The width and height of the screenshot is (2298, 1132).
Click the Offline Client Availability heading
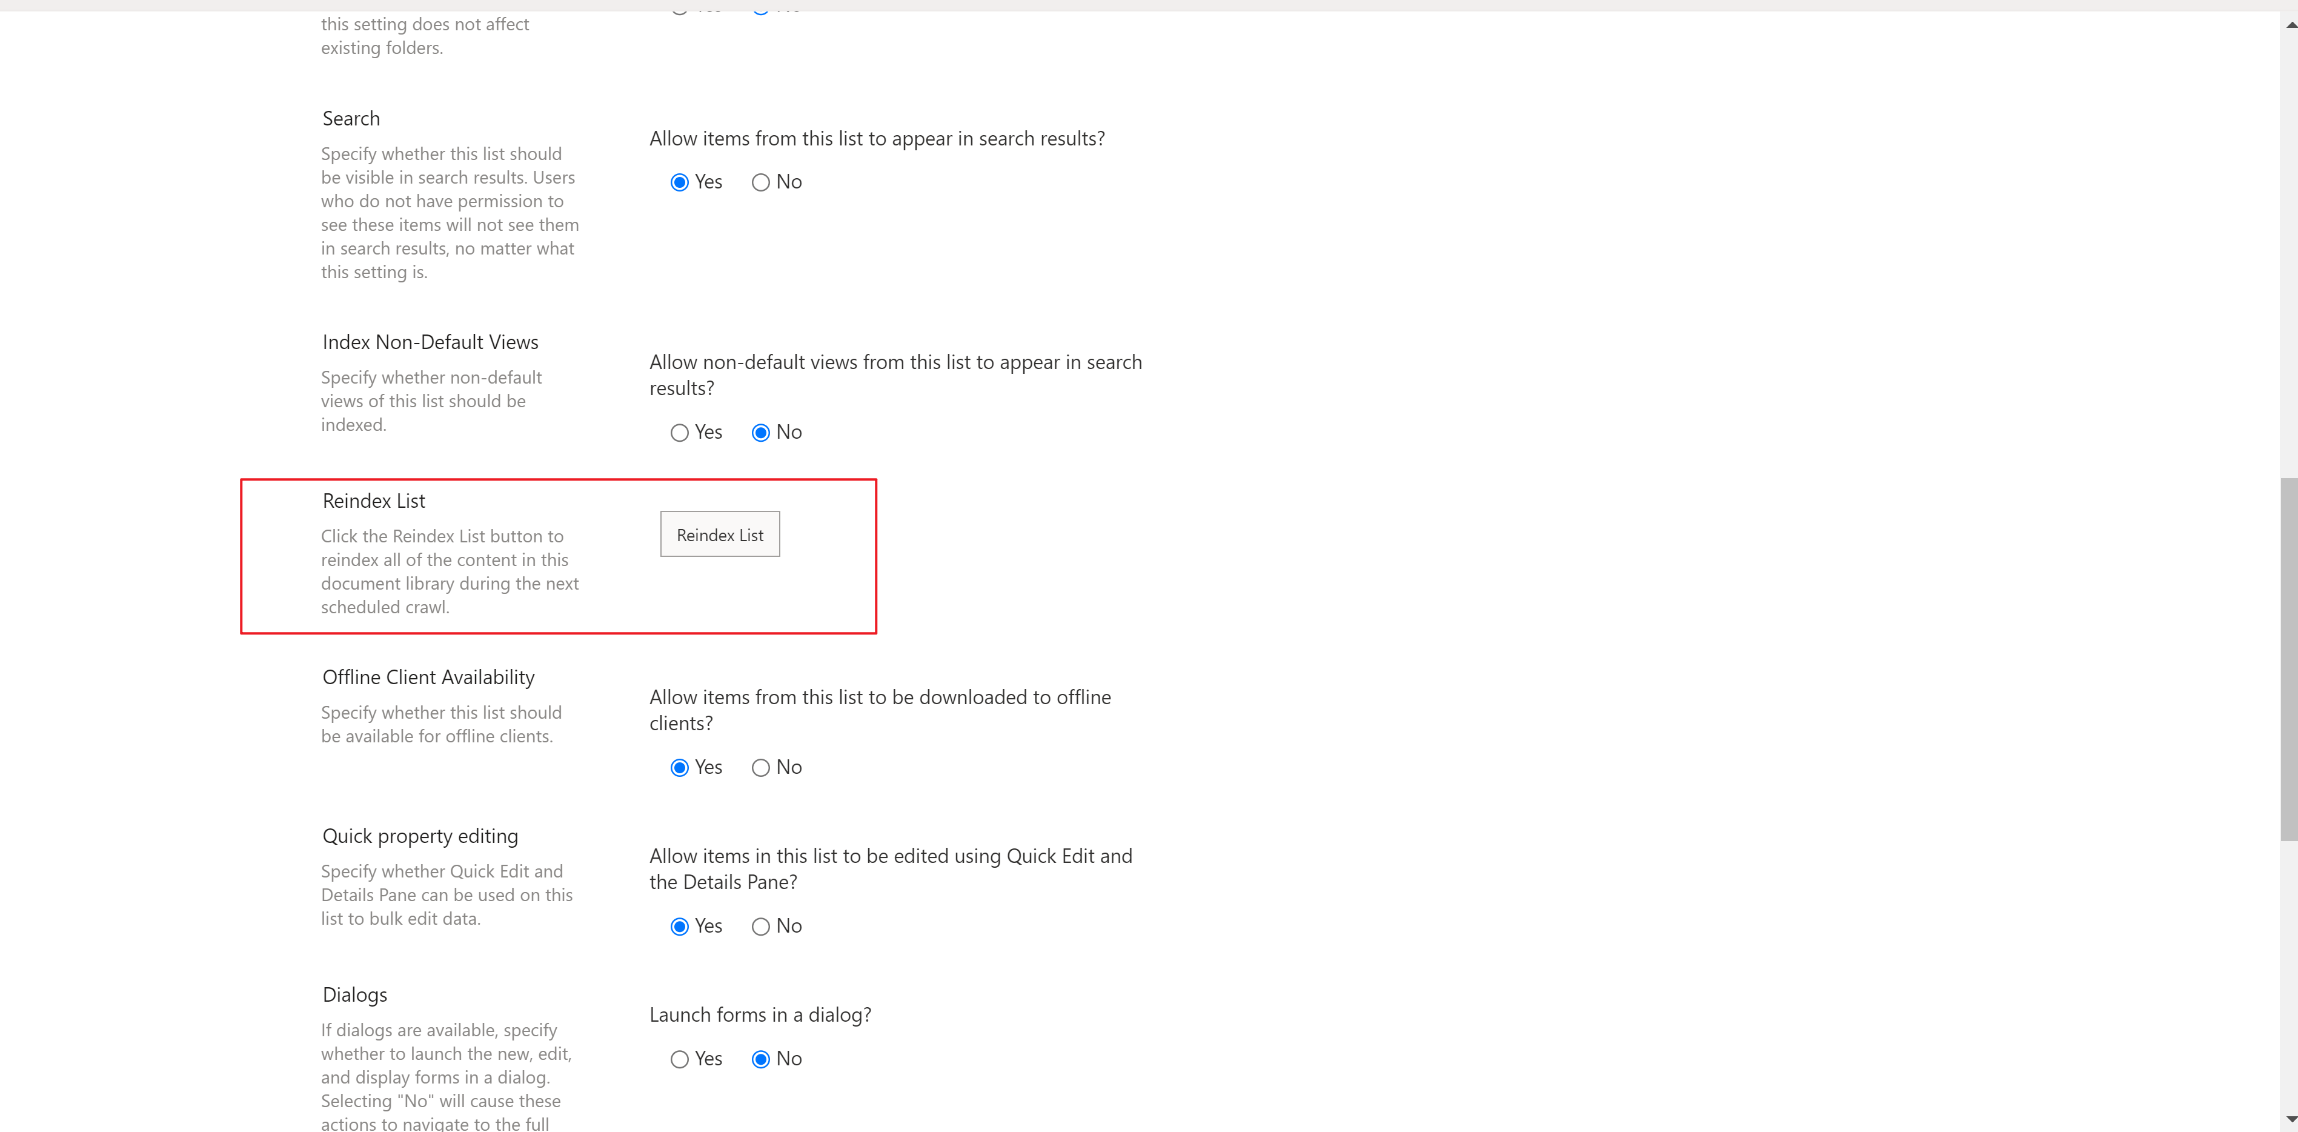click(428, 678)
